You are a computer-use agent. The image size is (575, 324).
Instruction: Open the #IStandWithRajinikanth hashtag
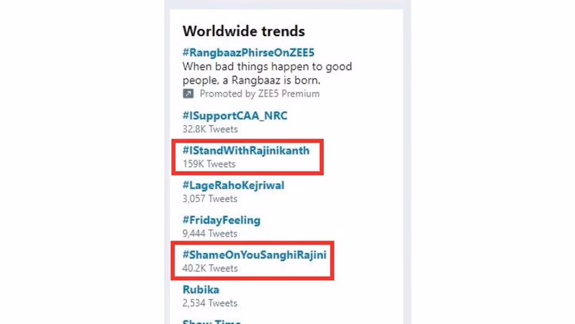pyautogui.click(x=246, y=151)
